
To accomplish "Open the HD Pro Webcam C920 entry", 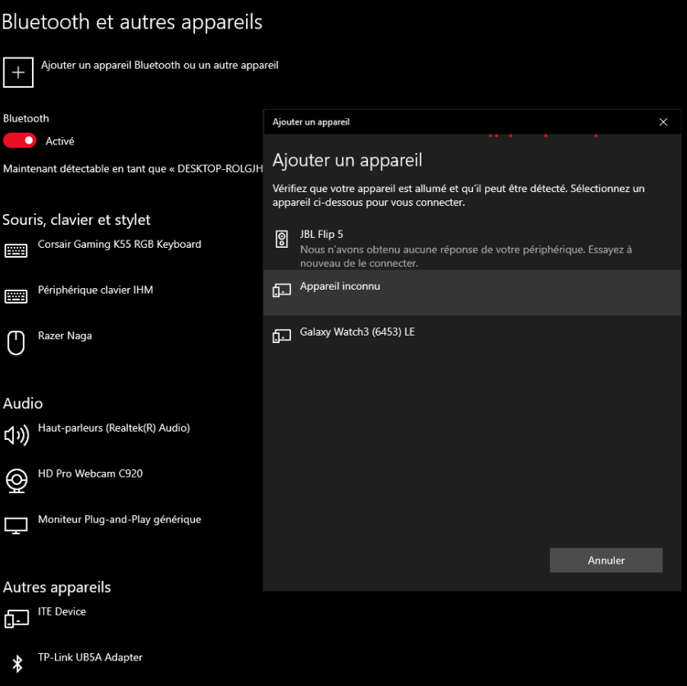I will (x=90, y=474).
